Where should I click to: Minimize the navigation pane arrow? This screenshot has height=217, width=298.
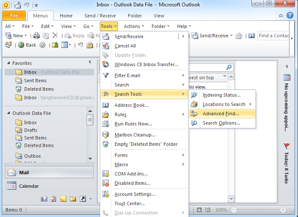90,61
